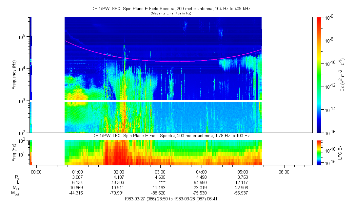Viewport: 355px width, 203px height.
Task: Click the upper Ex color scale bar
Action: (x=319, y=75)
